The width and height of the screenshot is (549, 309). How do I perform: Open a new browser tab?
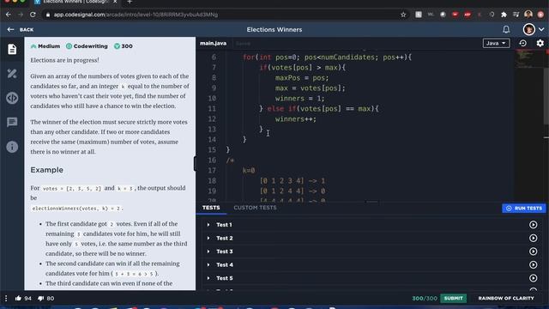(130, 2)
